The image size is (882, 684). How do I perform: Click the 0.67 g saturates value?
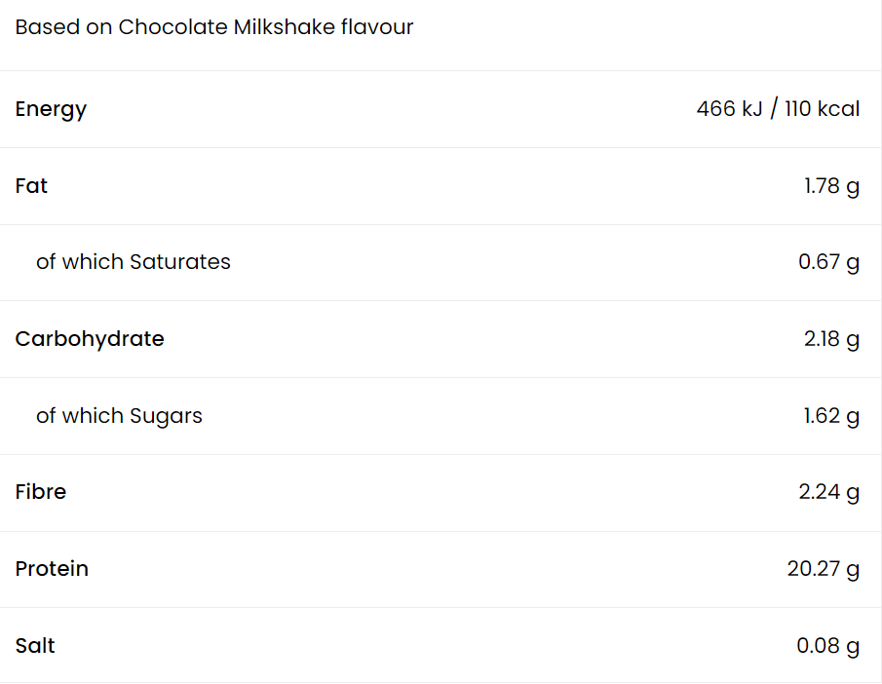pos(828,262)
